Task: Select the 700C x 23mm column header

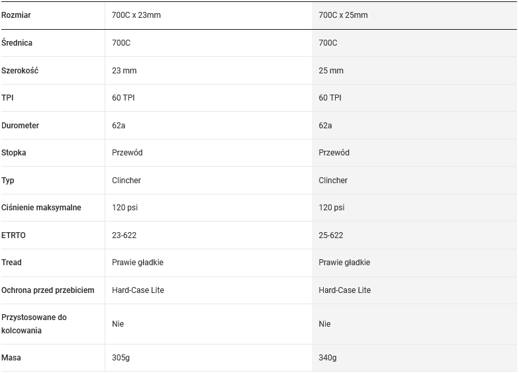Action: (x=136, y=15)
